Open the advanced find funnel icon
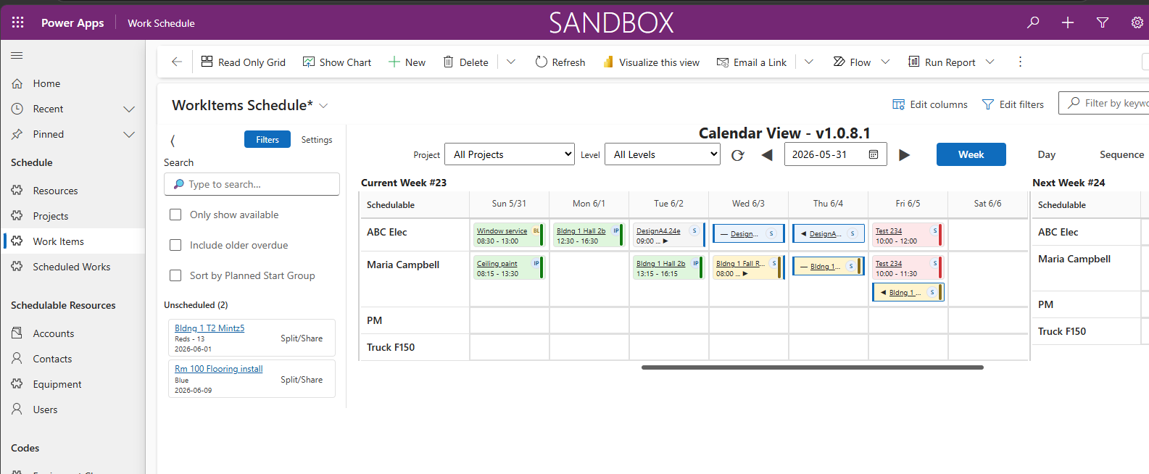This screenshot has width=1149, height=474. pyautogui.click(x=1103, y=22)
